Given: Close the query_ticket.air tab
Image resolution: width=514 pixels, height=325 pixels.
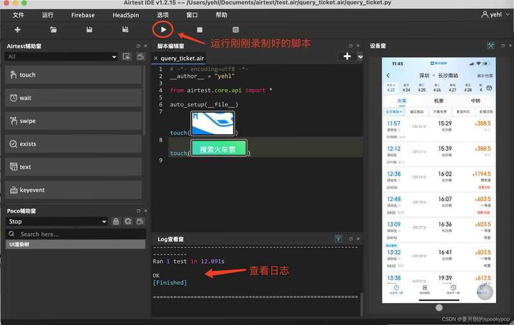Looking at the screenshot, I should pyautogui.click(x=155, y=58).
